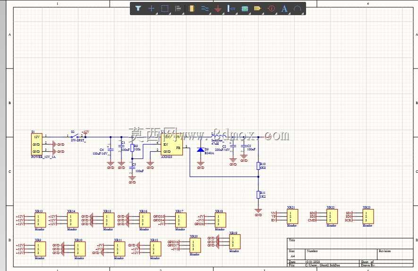Click the EN pin on the AXN023 regulator

(166, 144)
